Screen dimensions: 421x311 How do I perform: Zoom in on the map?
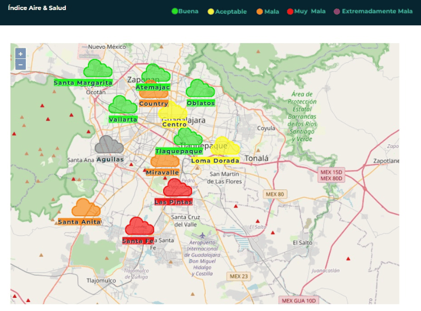21,54
